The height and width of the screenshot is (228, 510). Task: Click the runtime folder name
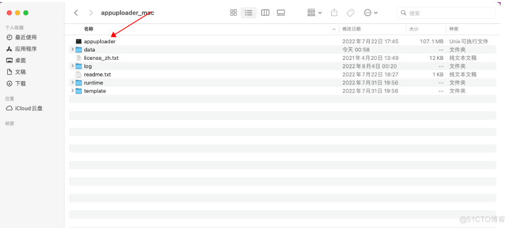[x=93, y=83]
